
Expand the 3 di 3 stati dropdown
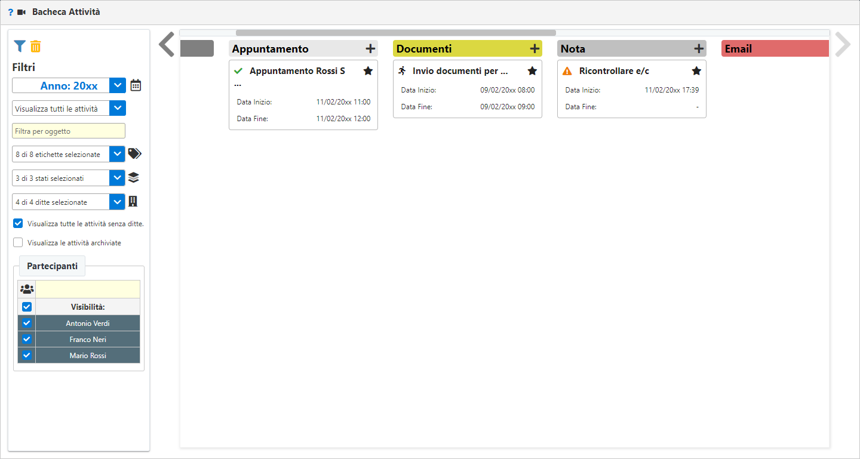pyautogui.click(x=118, y=178)
